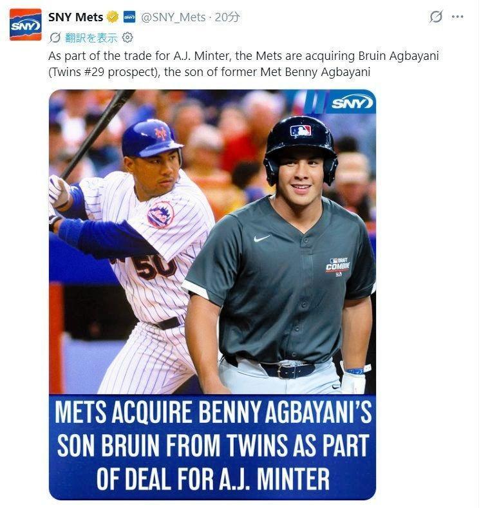Click the 20分 timestamp
Image resolution: width=481 pixels, height=508 pixels.
tap(227, 17)
